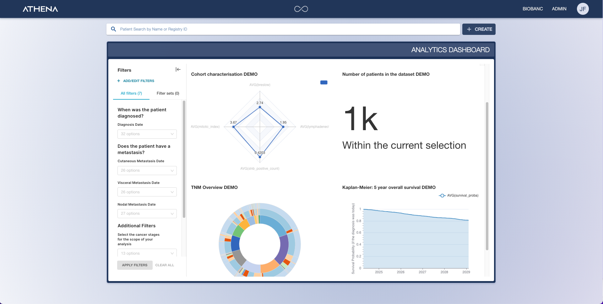This screenshot has width=603, height=304.
Task: Expand the Diagnosis Date dropdown
Action: (147, 134)
